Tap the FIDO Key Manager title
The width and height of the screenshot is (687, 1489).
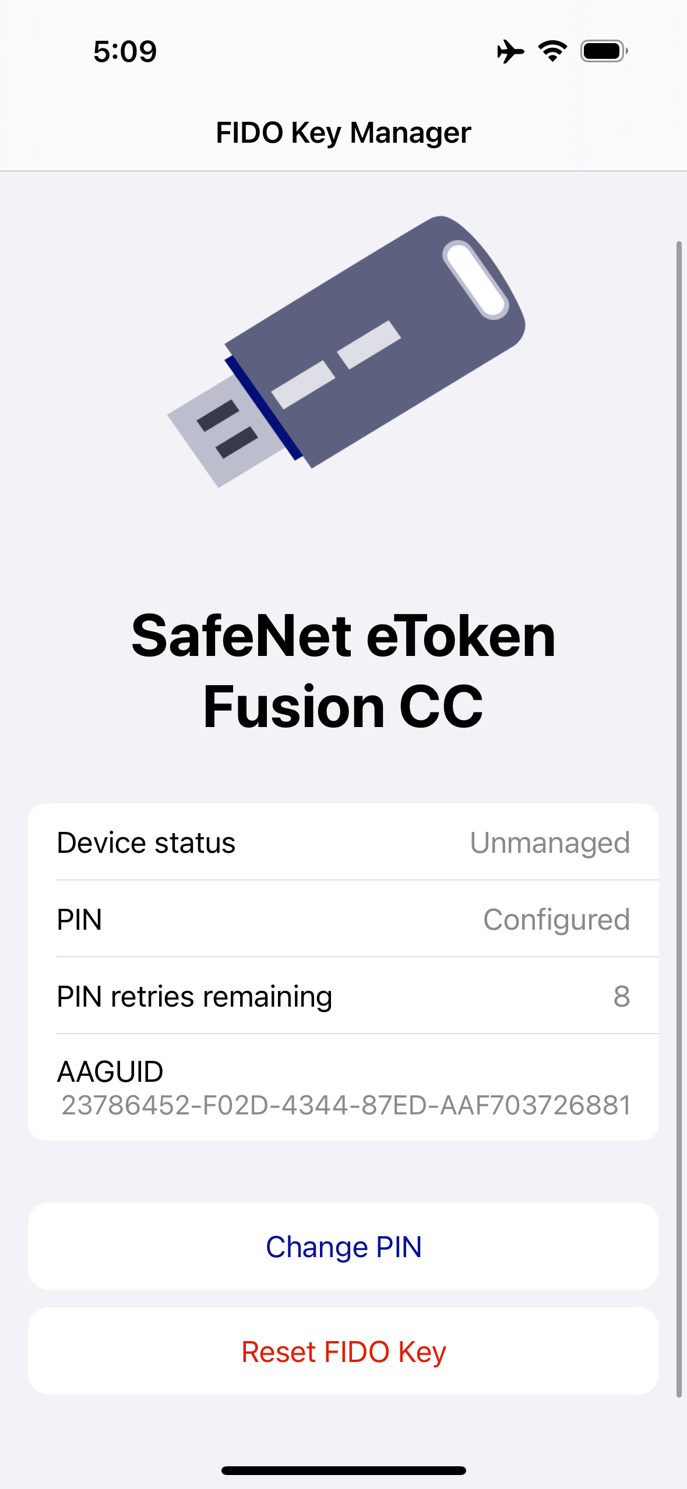[343, 133]
